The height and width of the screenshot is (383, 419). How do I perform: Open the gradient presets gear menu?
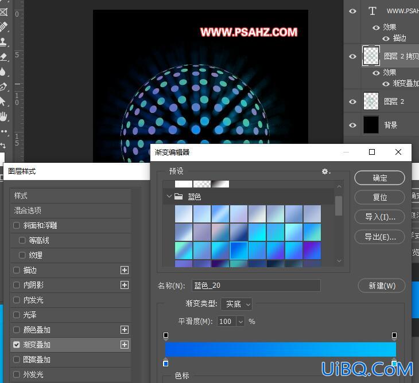click(x=326, y=171)
